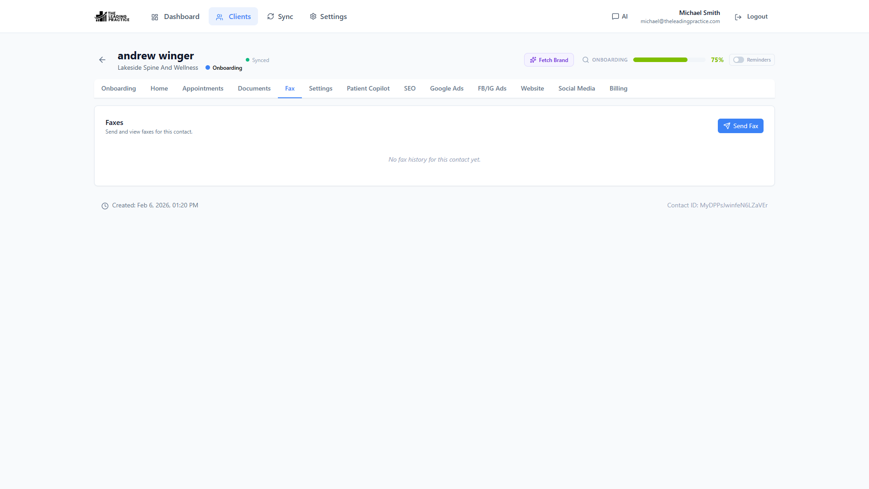Open the Sync nav item
The image size is (869, 489).
(280, 16)
